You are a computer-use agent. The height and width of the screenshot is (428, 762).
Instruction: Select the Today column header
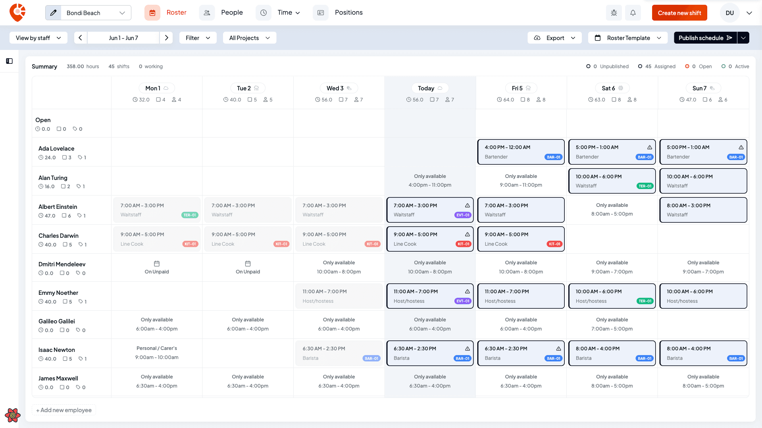click(x=430, y=88)
